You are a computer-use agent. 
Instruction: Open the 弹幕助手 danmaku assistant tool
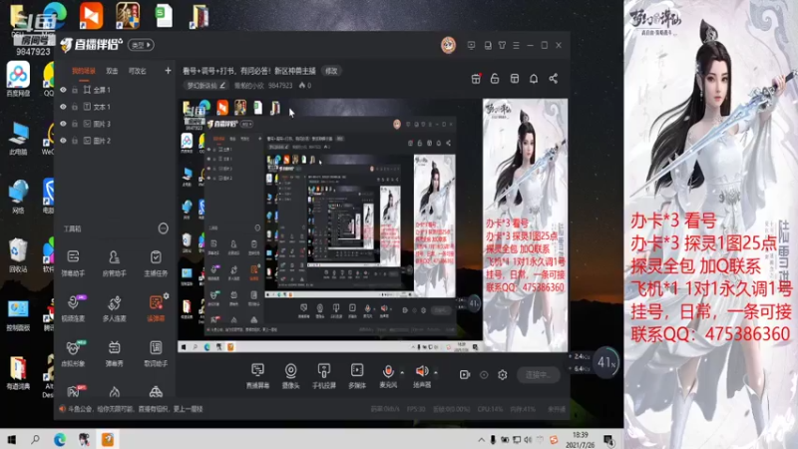pyautogui.click(x=73, y=263)
